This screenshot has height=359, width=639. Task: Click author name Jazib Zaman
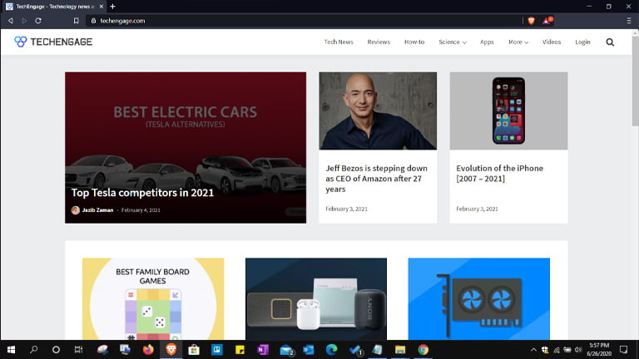(98, 210)
